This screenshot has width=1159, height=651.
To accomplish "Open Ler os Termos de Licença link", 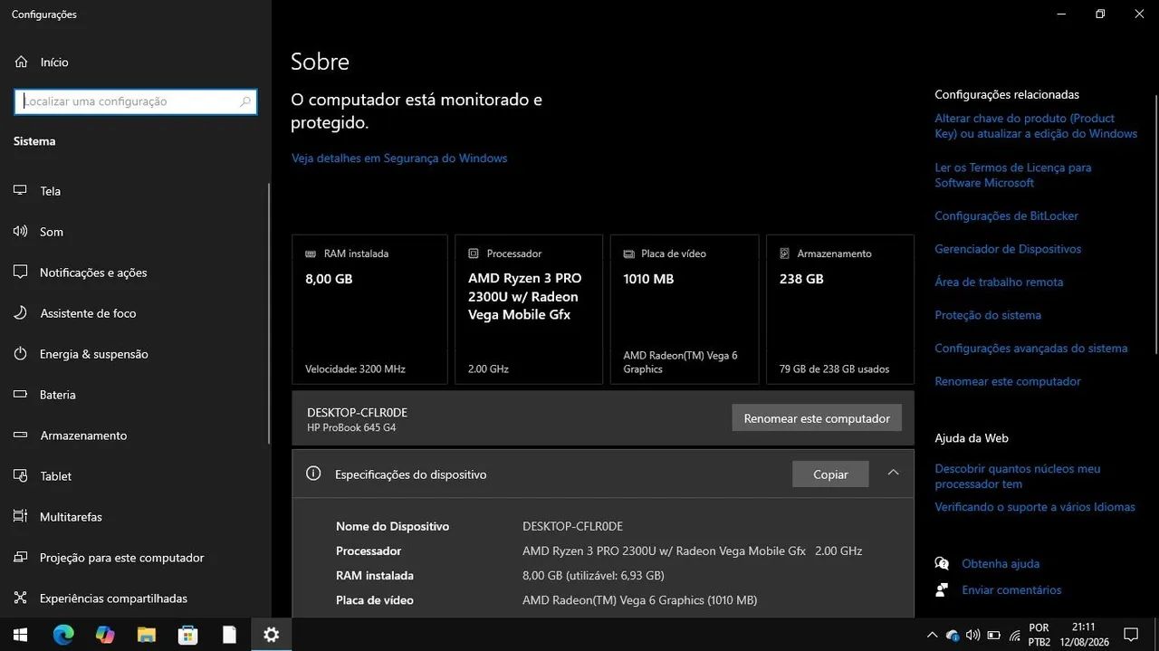I will (x=1013, y=175).
